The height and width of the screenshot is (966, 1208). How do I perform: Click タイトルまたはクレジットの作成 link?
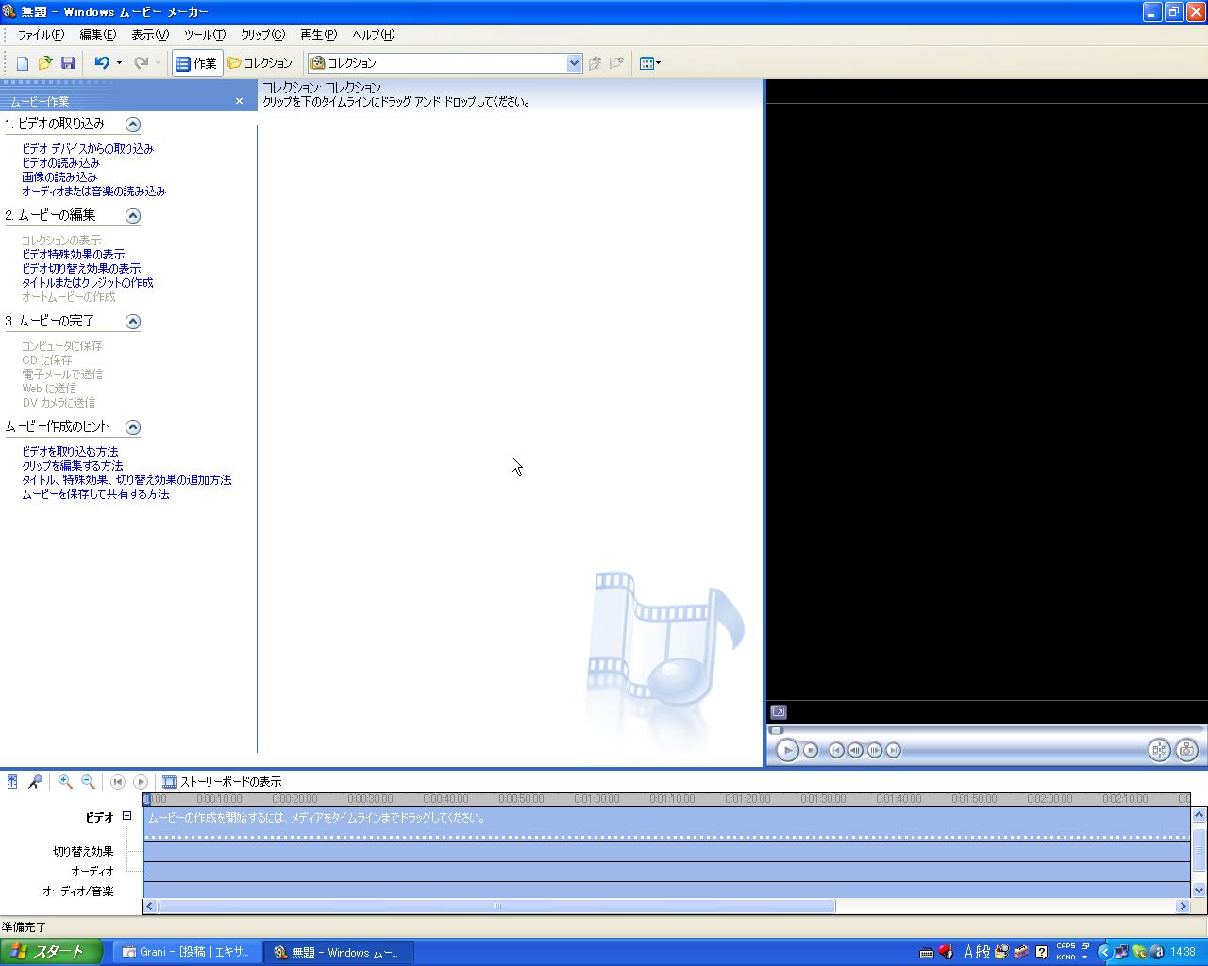coord(88,283)
